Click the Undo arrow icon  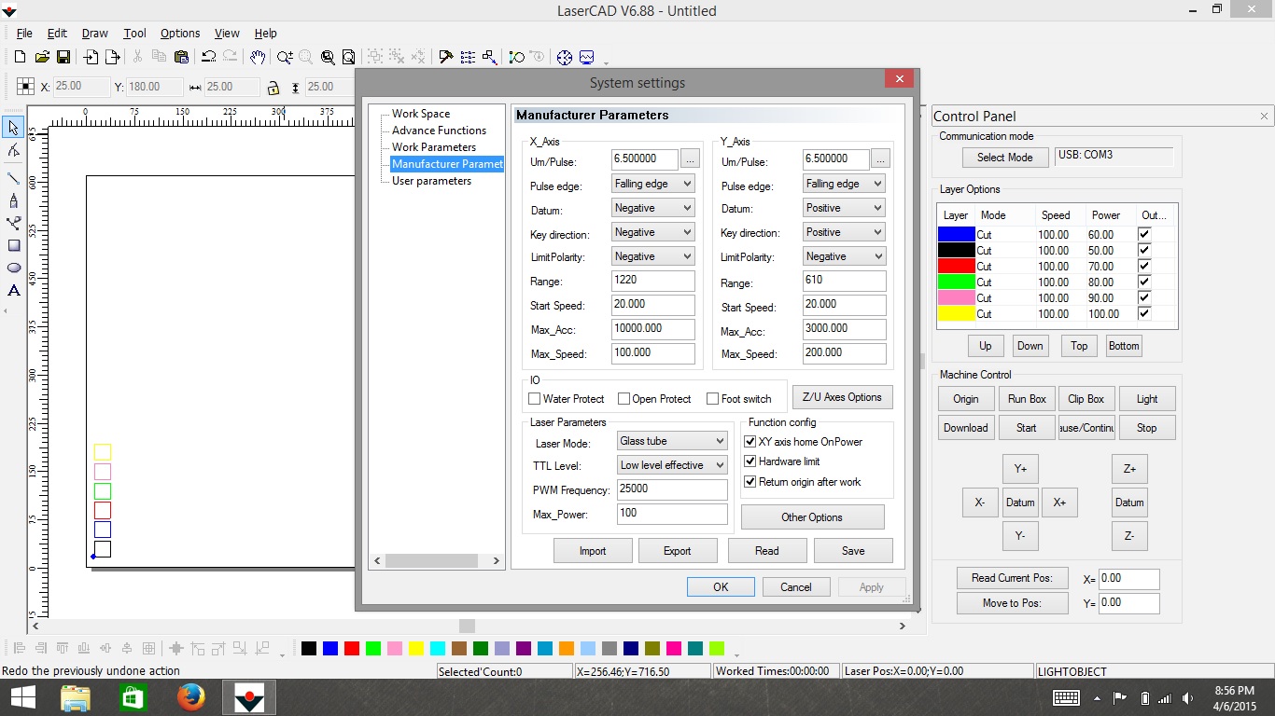tap(208, 57)
